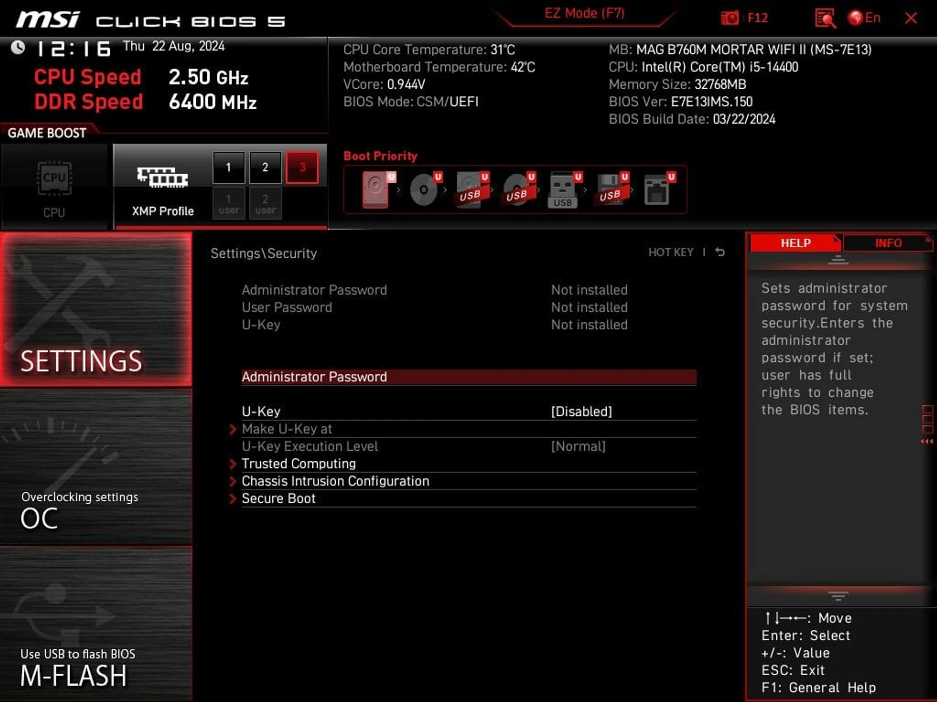This screenshot has height=702, width=937.
Task: Expand Make U-Key at submenu
Action: pos(469,429)
